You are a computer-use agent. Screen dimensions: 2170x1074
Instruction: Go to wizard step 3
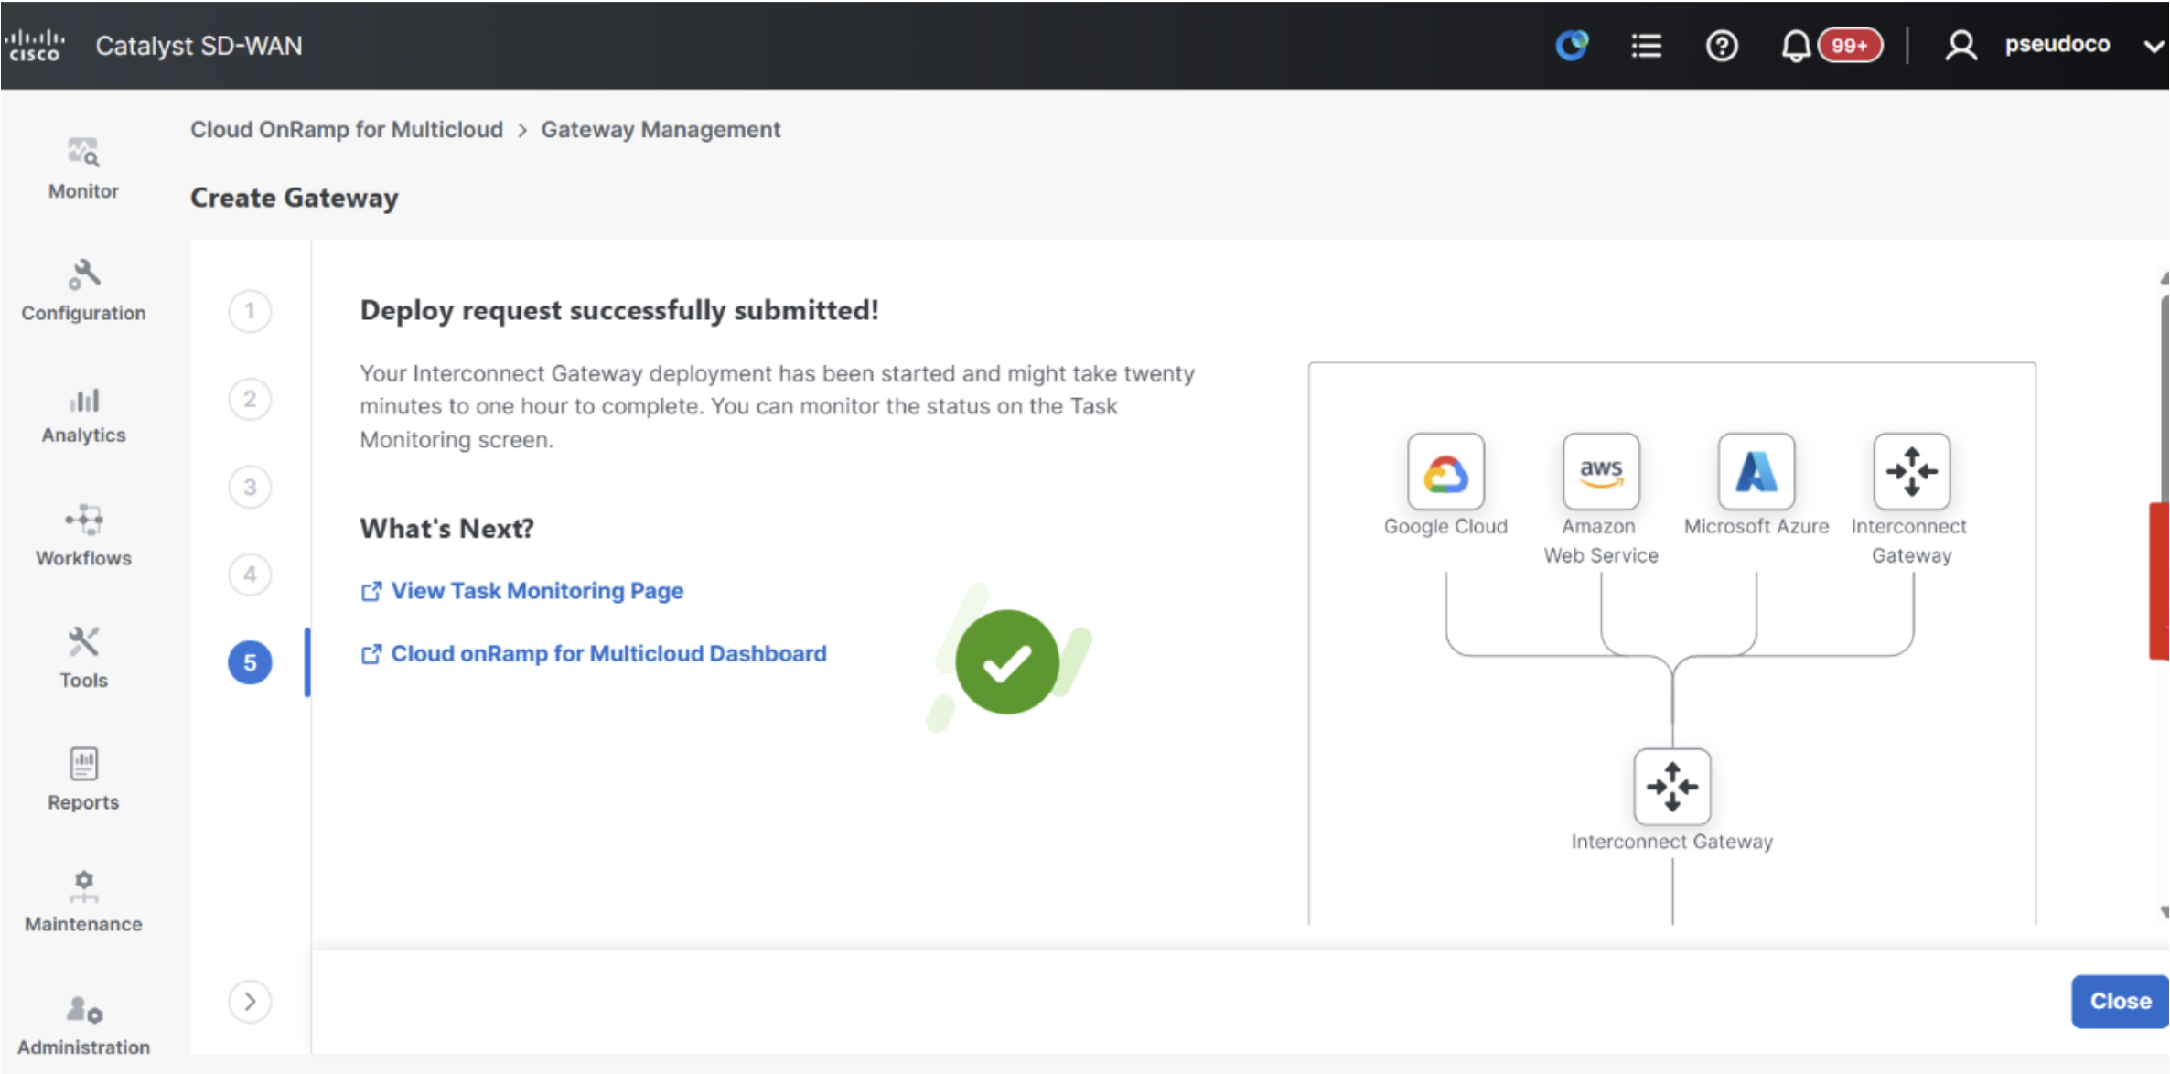[250, 487]
